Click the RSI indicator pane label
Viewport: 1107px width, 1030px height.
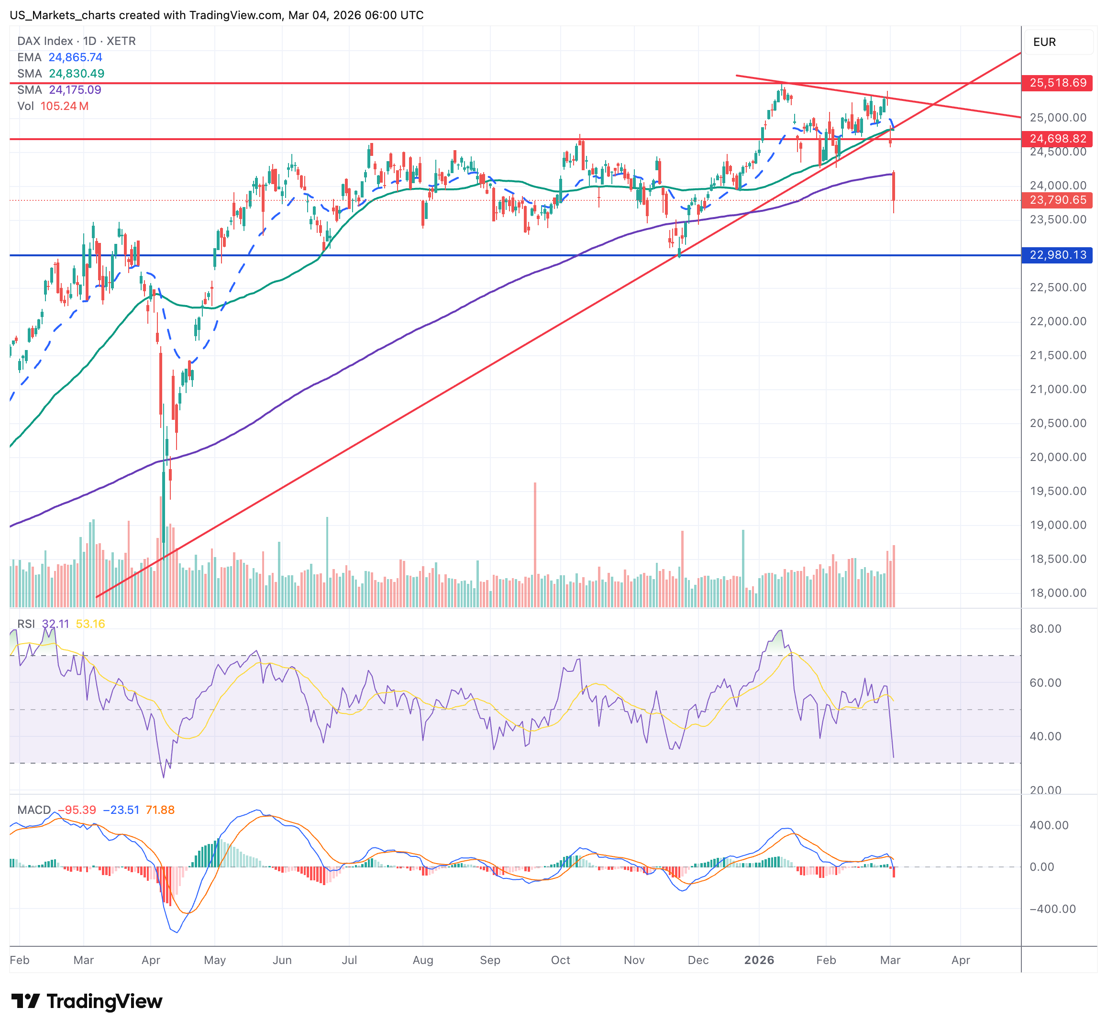click(x=26, y=624)
